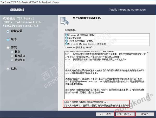The image size is (156, 118).
Task: Select the 组态 step in sidebar
Action: pyautogui.click(x=14, y=39)
